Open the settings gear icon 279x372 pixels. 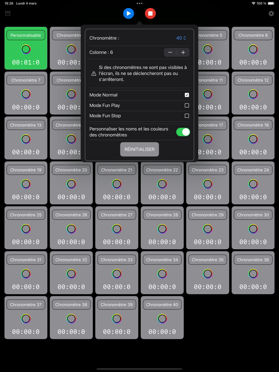point(271,14)
